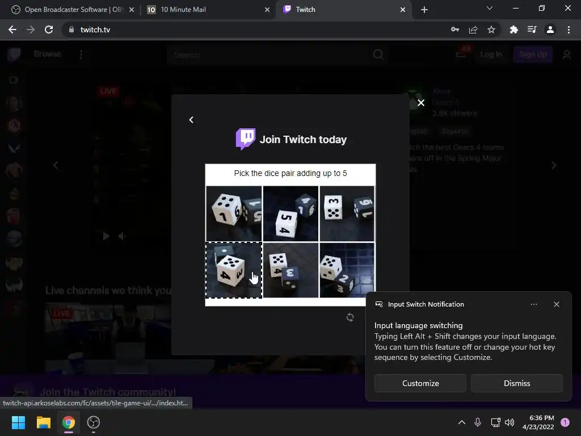
Task: Click the microphone tray icon
Action: point(478,422)
